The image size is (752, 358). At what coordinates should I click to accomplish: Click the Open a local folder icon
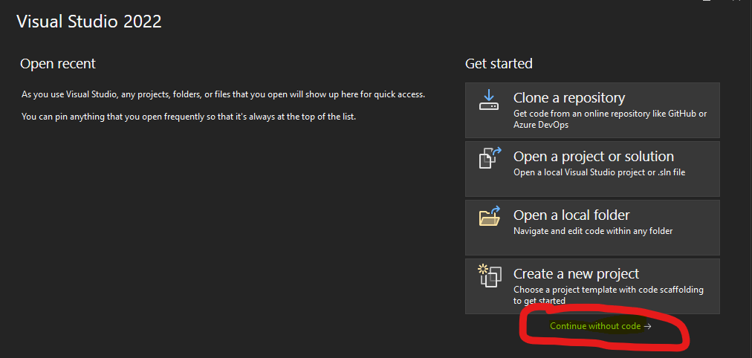click(x=490, y=216)
